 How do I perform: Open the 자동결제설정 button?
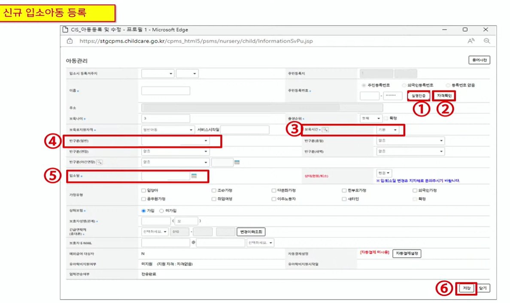pos(407,253)
